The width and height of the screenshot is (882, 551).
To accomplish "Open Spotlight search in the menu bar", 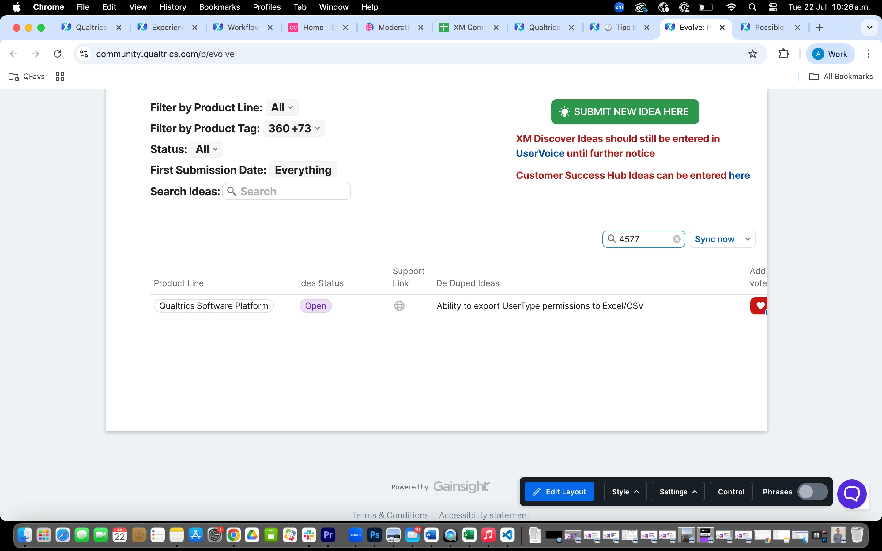I will tap(752, 7).
